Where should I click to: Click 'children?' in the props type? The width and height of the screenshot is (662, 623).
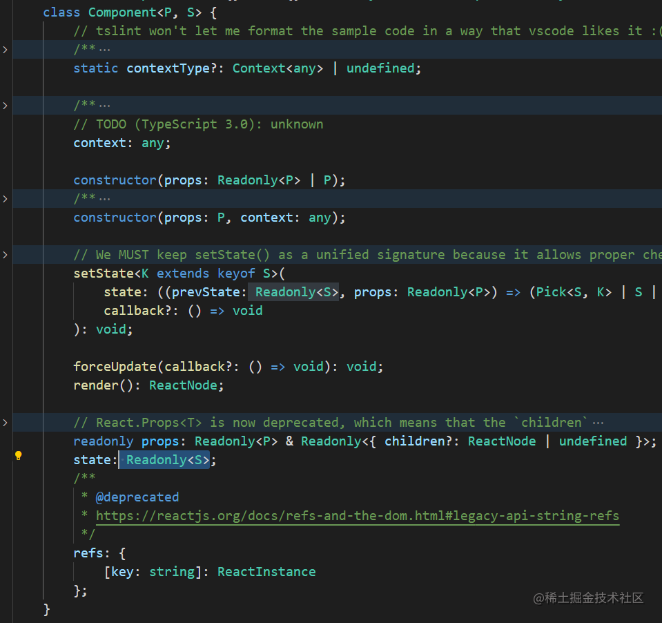click(418, 441)
